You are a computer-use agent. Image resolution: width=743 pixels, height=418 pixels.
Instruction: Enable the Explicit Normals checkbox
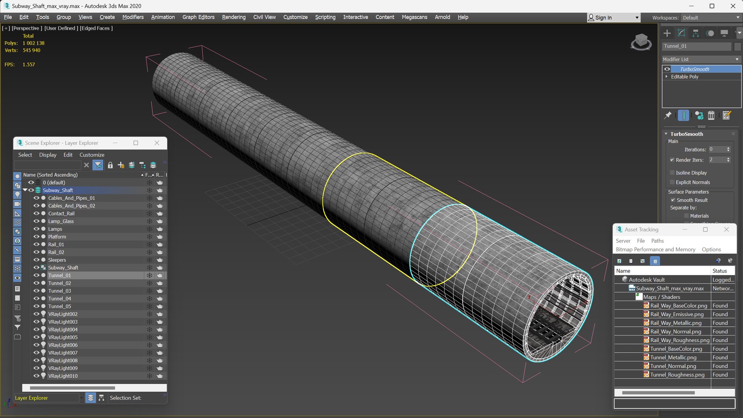pyautogui.click(x=673, y=182)
